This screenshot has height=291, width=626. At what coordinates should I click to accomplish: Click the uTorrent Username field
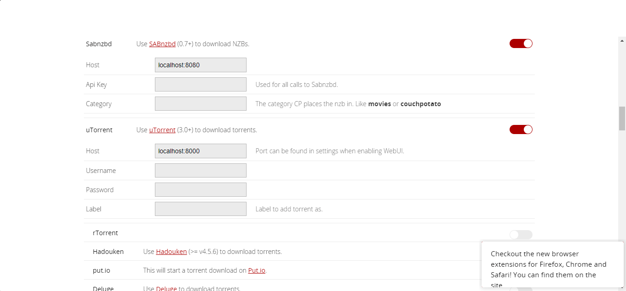coord(200,170)
